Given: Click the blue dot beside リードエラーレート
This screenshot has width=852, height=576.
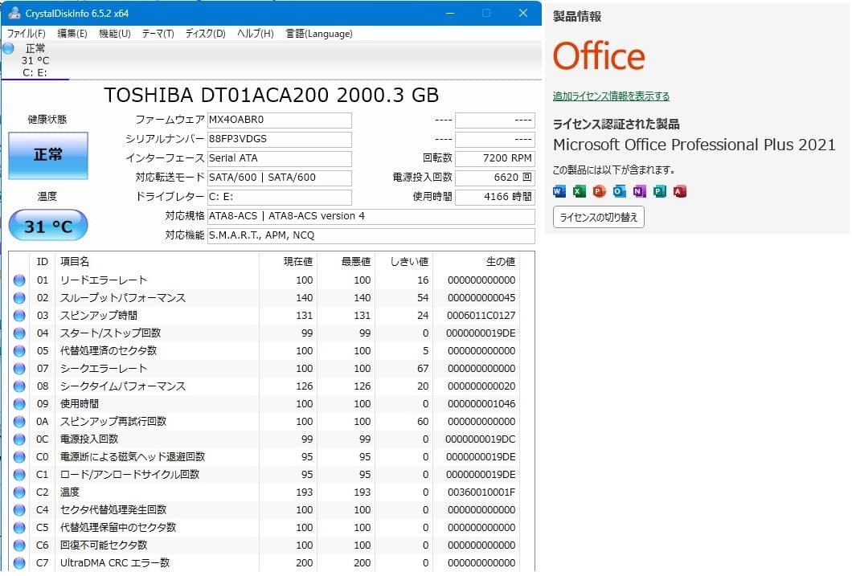Looking at the screenshot, I should [x=19, y=280].
